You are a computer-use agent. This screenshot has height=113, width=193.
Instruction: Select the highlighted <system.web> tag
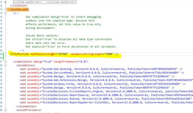(x=19, y=10)
